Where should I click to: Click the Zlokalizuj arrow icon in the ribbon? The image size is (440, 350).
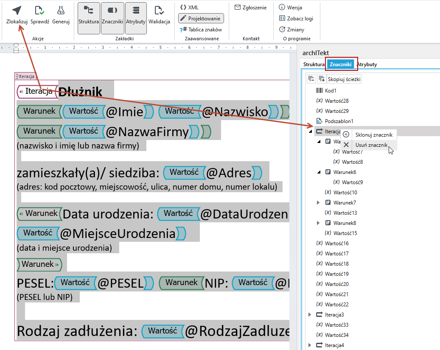click(x=17, y=10)
